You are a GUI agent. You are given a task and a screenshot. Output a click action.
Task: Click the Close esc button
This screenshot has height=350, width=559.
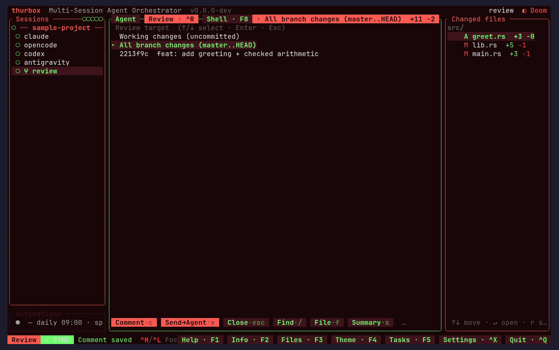tap(246, 322)
